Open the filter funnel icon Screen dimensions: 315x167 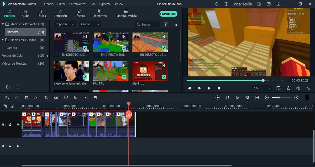pyautogui.click(x=166, y=24)
